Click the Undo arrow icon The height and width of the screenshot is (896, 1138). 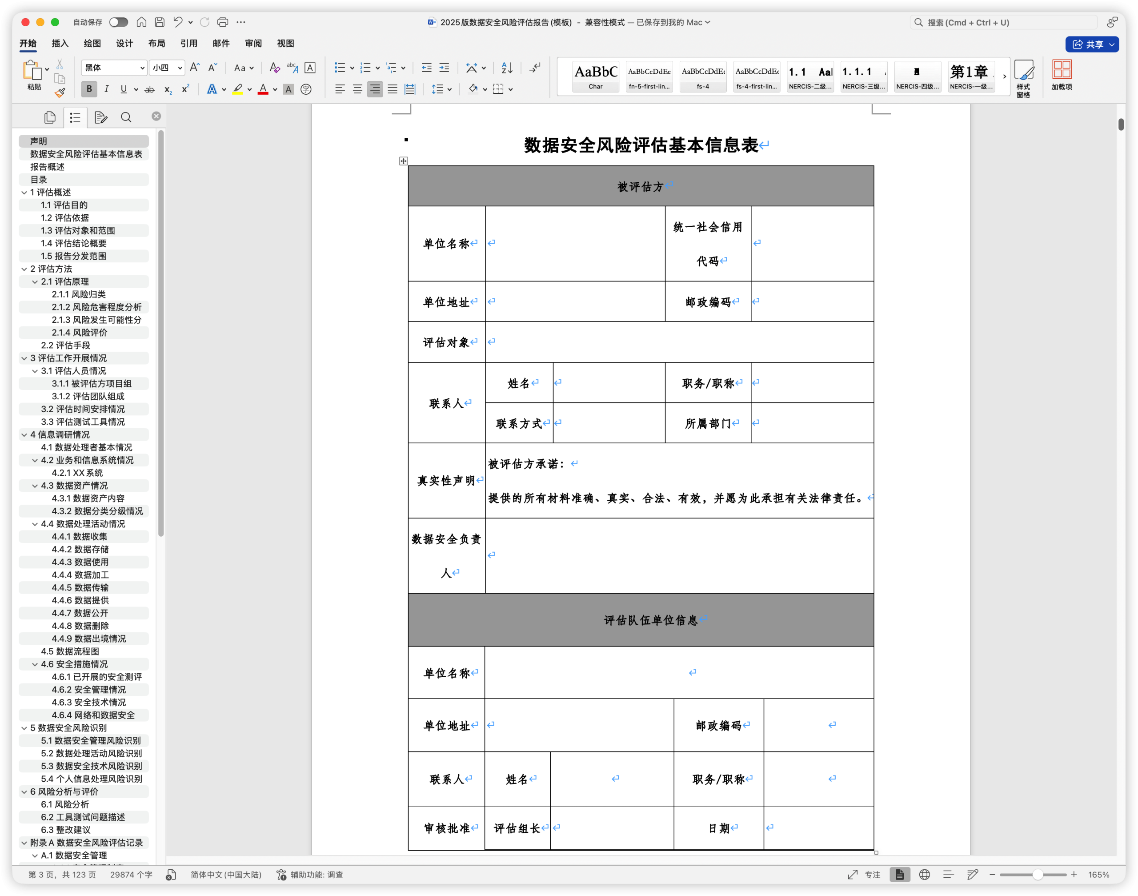point(178,22)
